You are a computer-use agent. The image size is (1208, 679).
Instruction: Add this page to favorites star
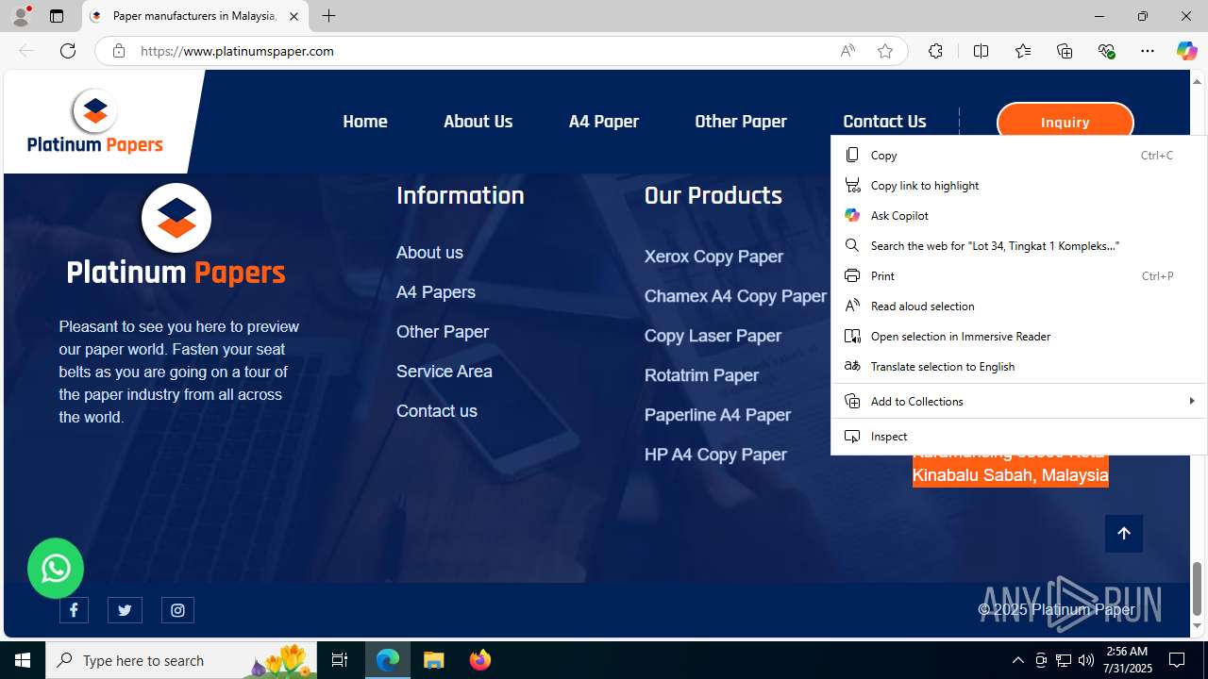885,51
